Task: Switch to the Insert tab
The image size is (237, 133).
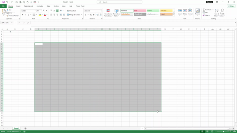Action: (x=18, y=6)
